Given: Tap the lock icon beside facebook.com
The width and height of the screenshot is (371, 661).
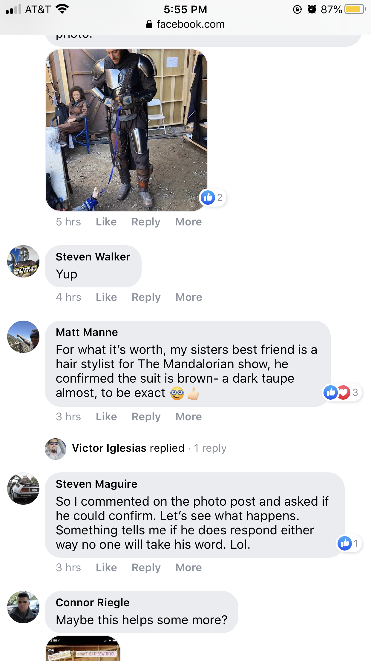Looking at the screenshot, I should tap(149, 24).
